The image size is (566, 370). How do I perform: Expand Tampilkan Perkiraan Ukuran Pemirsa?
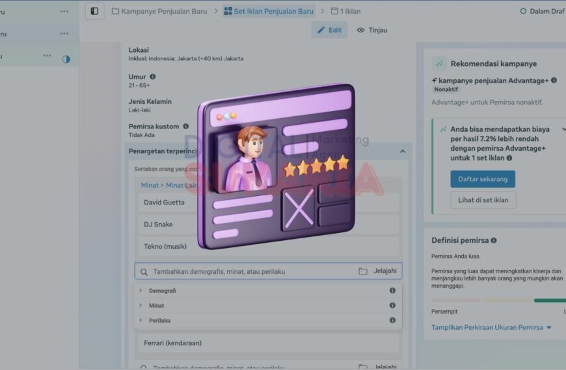491,328
